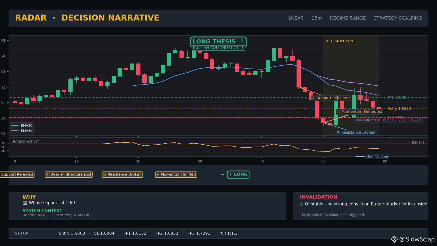Screen dimensions: 437x246
Task: Click the 'WHY' heading
Action: click(29, 197)
